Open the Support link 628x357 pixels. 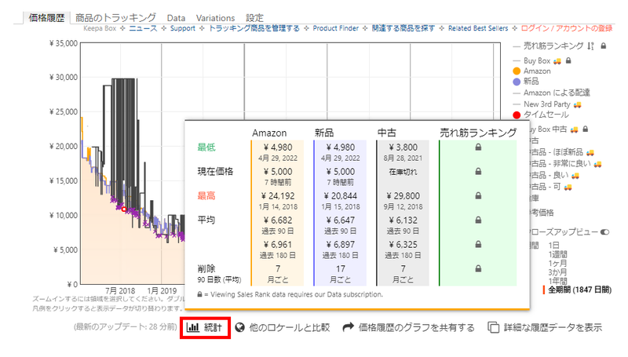(x=183, y=28)
